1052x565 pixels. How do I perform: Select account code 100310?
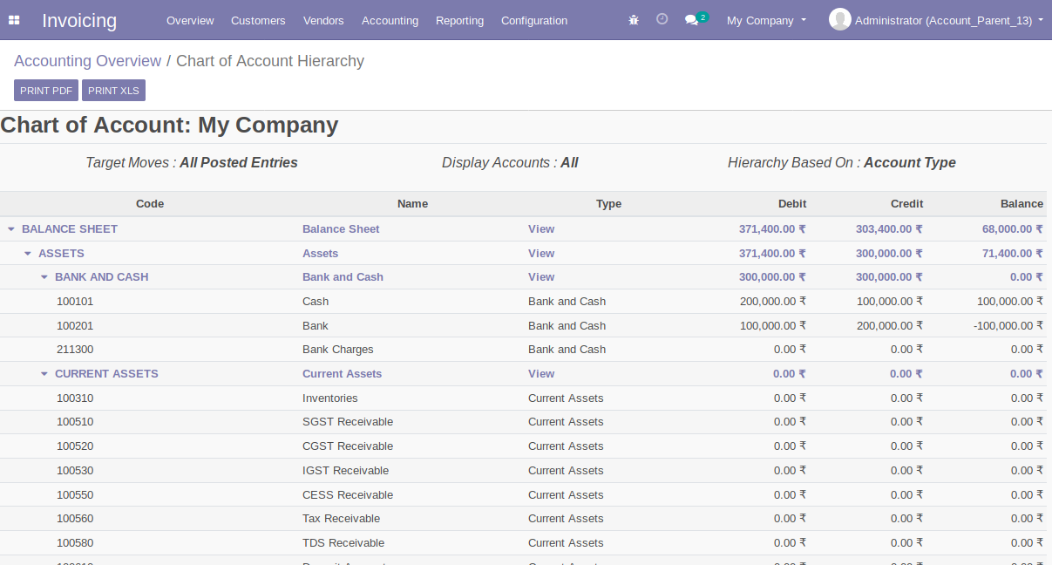tap(75, 398)
